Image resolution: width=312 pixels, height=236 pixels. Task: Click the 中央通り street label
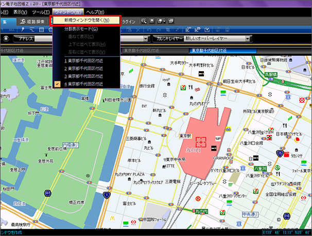[x=250, y=214]
